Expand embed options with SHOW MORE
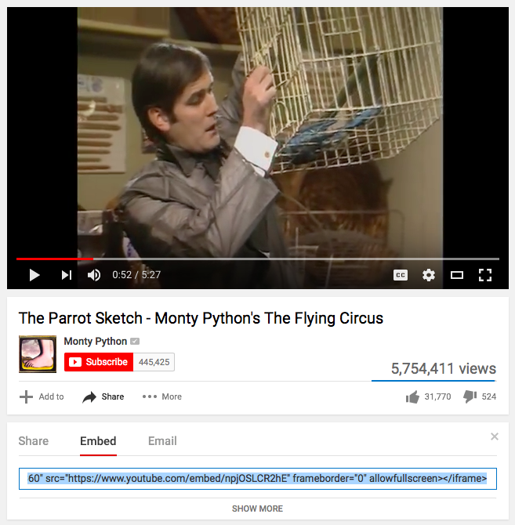This screenshot has width=515, height=525. (257, 509)
